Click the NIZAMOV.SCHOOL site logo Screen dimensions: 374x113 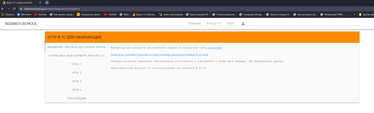pos(21,24)
